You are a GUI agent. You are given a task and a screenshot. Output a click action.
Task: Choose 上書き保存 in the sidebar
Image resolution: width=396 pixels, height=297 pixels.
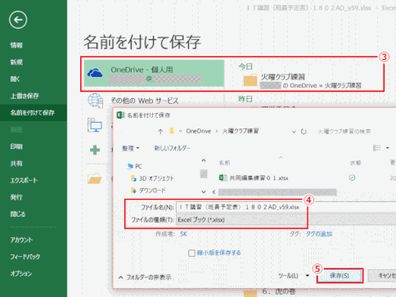[x=25, y=96]
